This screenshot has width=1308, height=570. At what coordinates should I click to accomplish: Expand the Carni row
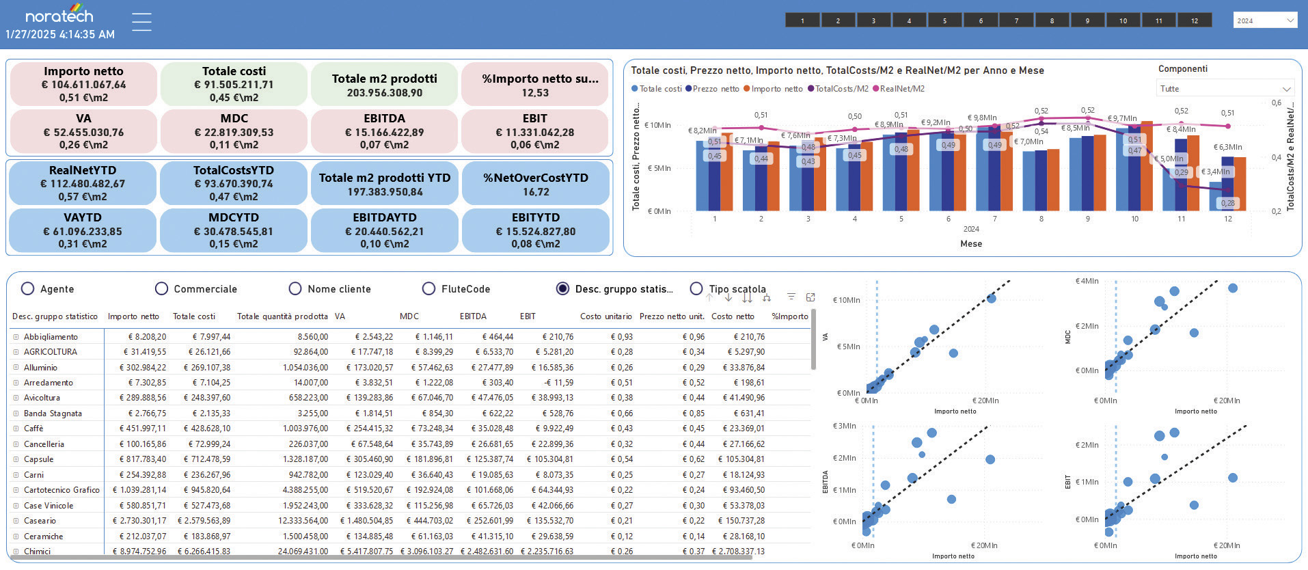click(x=16, y=475)
